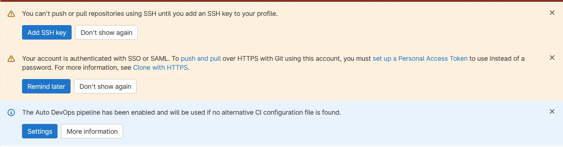563x147 pixels.
Task: Dismiss the Auto DevOps pipeline notice
Action: (x=552, y=111)
